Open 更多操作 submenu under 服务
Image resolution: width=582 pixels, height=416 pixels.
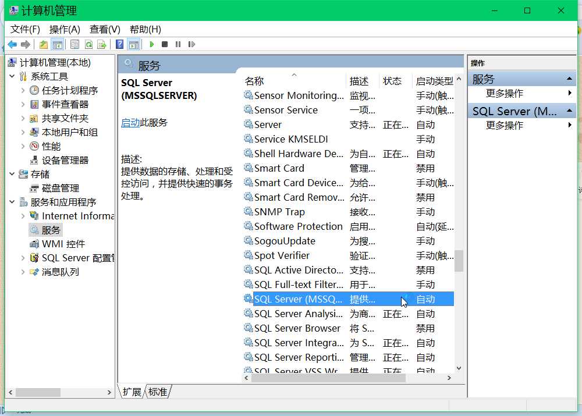[x=522, y=93]
